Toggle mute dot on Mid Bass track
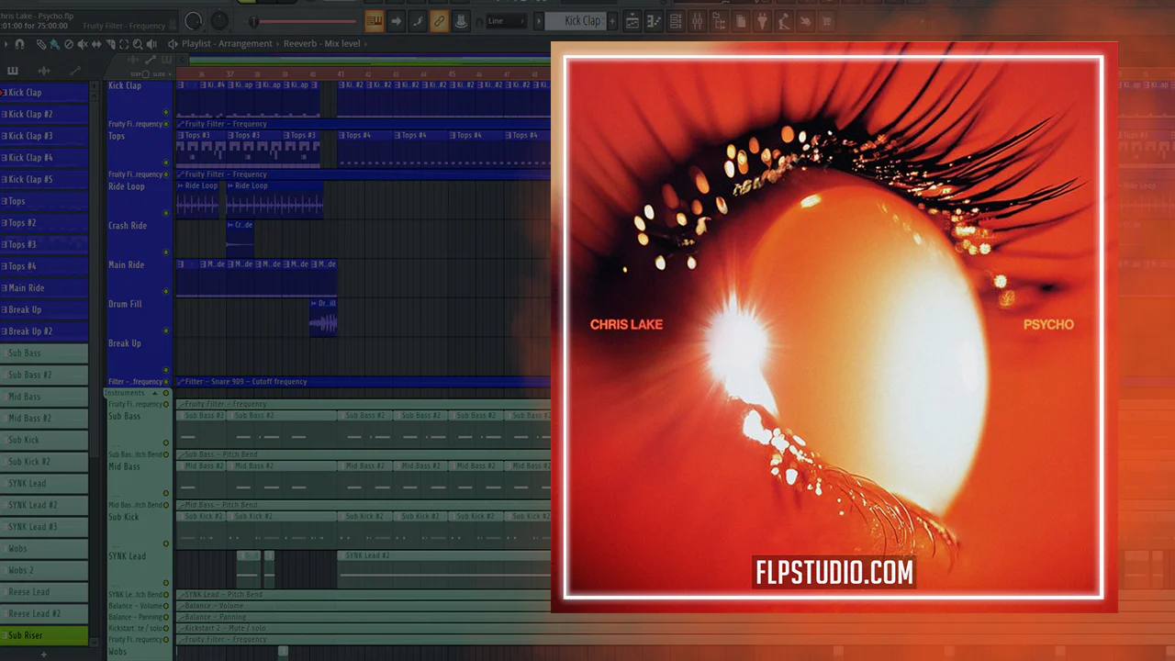The width and height of the screenshot is (1175, 661). pos(166,493)
